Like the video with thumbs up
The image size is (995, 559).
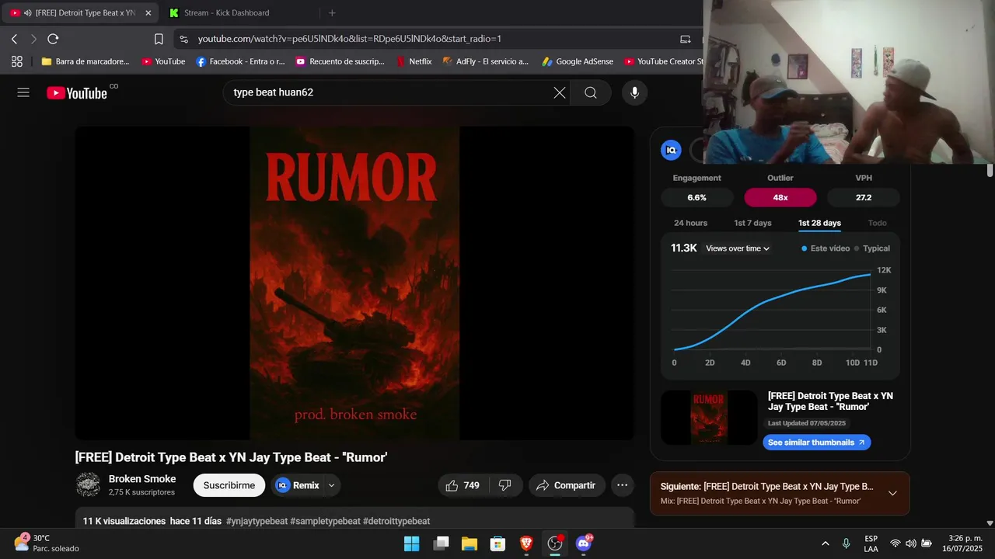462,485
